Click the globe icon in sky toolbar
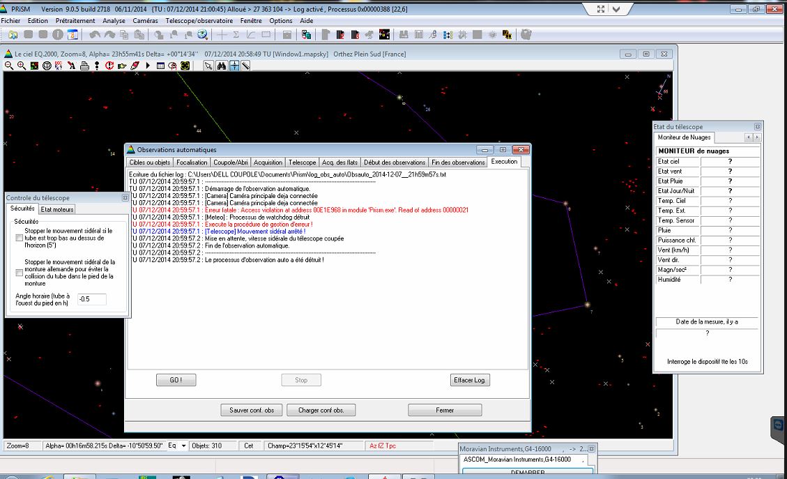 click(x=47, y=66)
